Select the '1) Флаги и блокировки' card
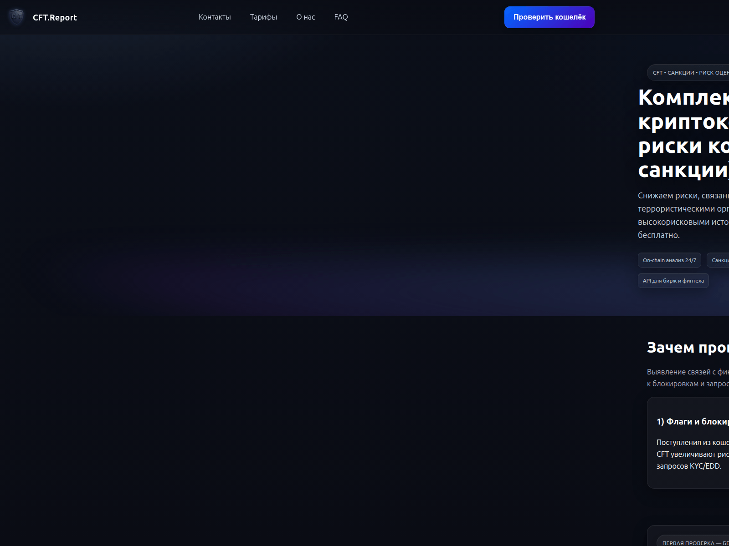The image size is (729, 546). (693, 422)
